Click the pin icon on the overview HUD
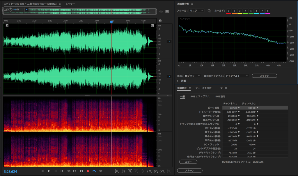This screenshot has width=298, height=176. (x=26, y=10)
